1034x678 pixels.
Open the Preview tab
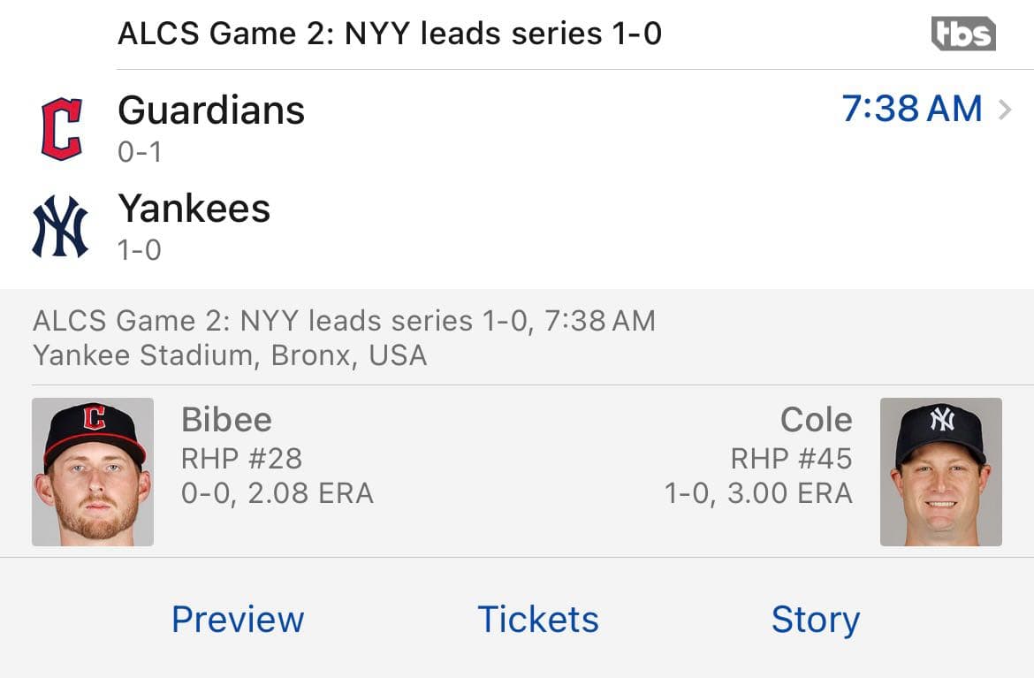click(x=237, y=620)
